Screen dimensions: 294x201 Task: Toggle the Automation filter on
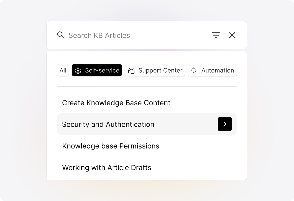(x=212, y=70)
